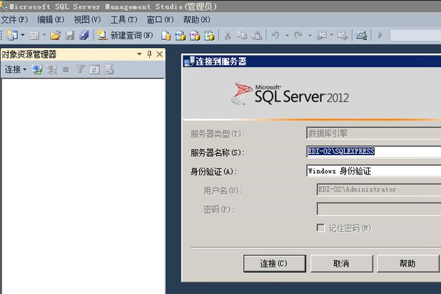
Task: Click the 连接(C) button in dialog
Action: tap(275, 264)
